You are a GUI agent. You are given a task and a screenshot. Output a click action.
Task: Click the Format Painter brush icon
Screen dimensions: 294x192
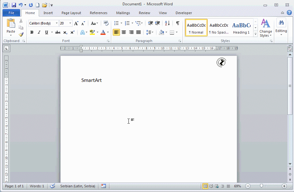(x=21, y=35)
